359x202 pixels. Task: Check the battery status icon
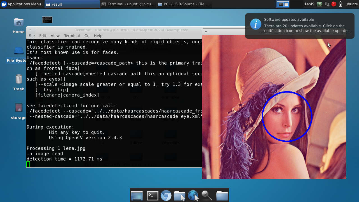point(340,4)
